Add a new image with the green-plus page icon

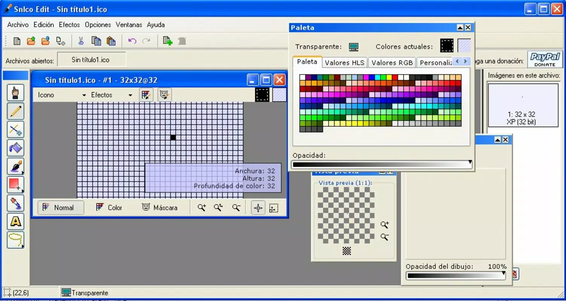coord(167,41)
